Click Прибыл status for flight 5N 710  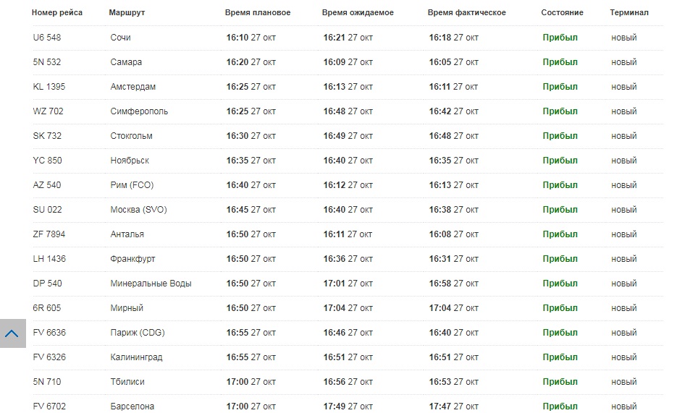click(x=560, y=382)
